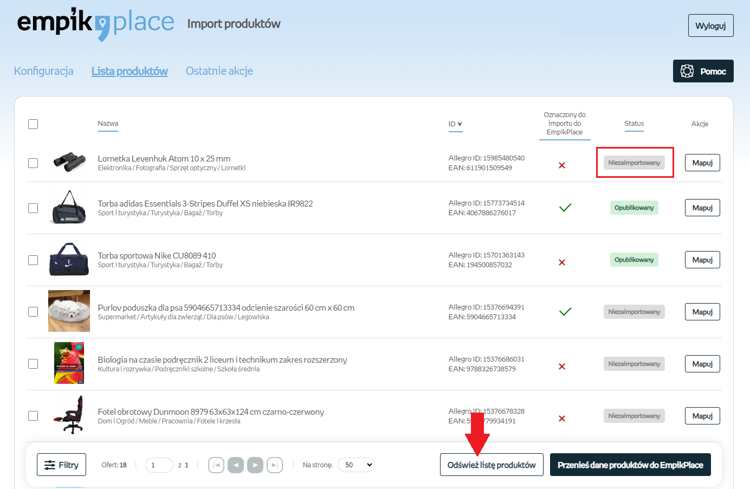Click Mapuj button for Fotel obrotowy Dunmoon
750x489 pixels.
point(702,416)
